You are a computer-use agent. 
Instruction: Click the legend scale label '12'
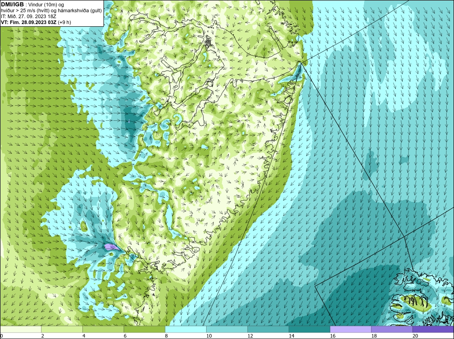(x=250, y=336)
